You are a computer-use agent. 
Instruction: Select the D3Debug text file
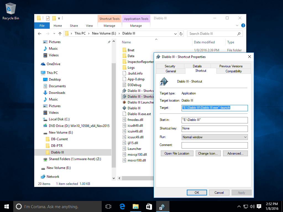pyautogui.click(x=134, y=85)
